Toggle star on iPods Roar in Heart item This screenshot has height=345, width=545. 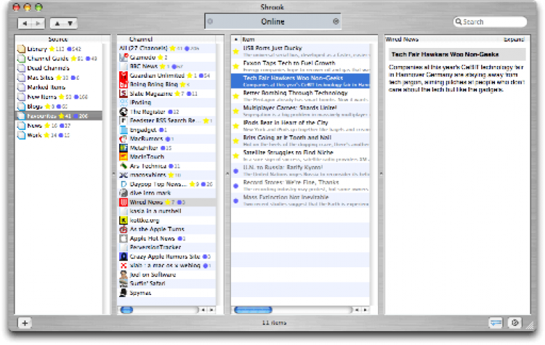point(236,126)
